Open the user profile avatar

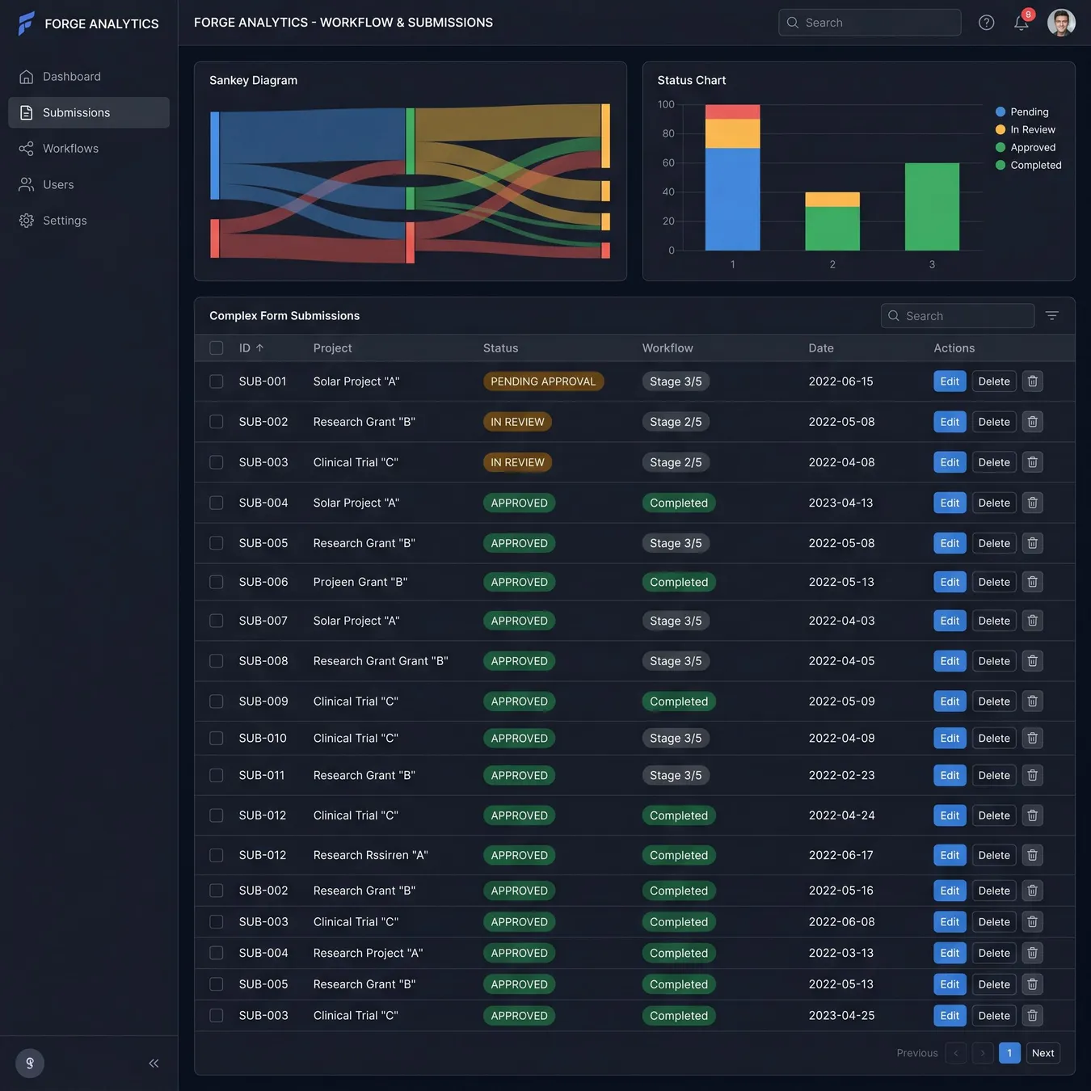1061,23
